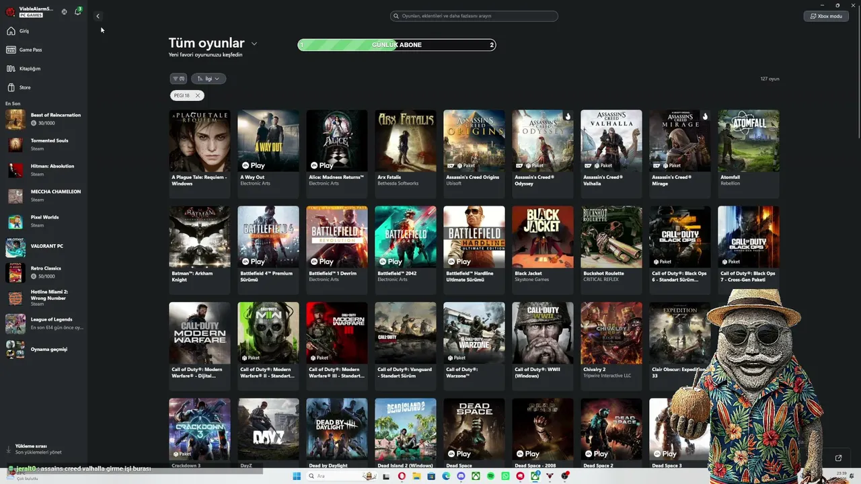Open Hitman: Absolution from recent list
Image resolution: width=861 pixels, height=484 pixels.
click(44, 170)
